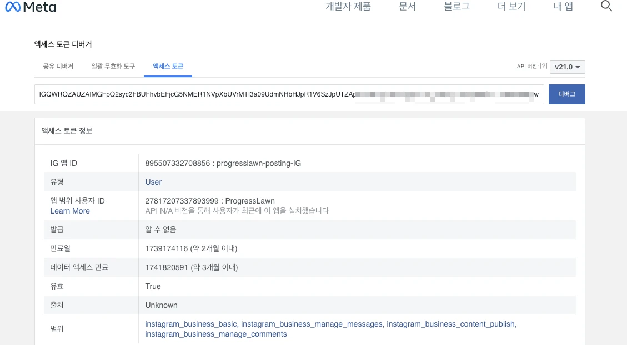Open the Learn More link
The width and height of the screenshot is (627, 345).
click(70, 211)
